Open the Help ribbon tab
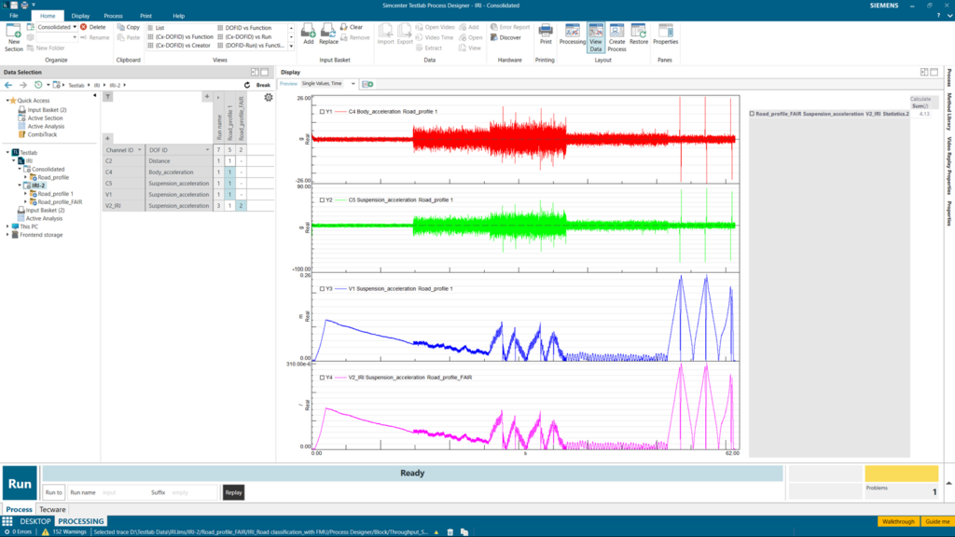 [178, 16]
